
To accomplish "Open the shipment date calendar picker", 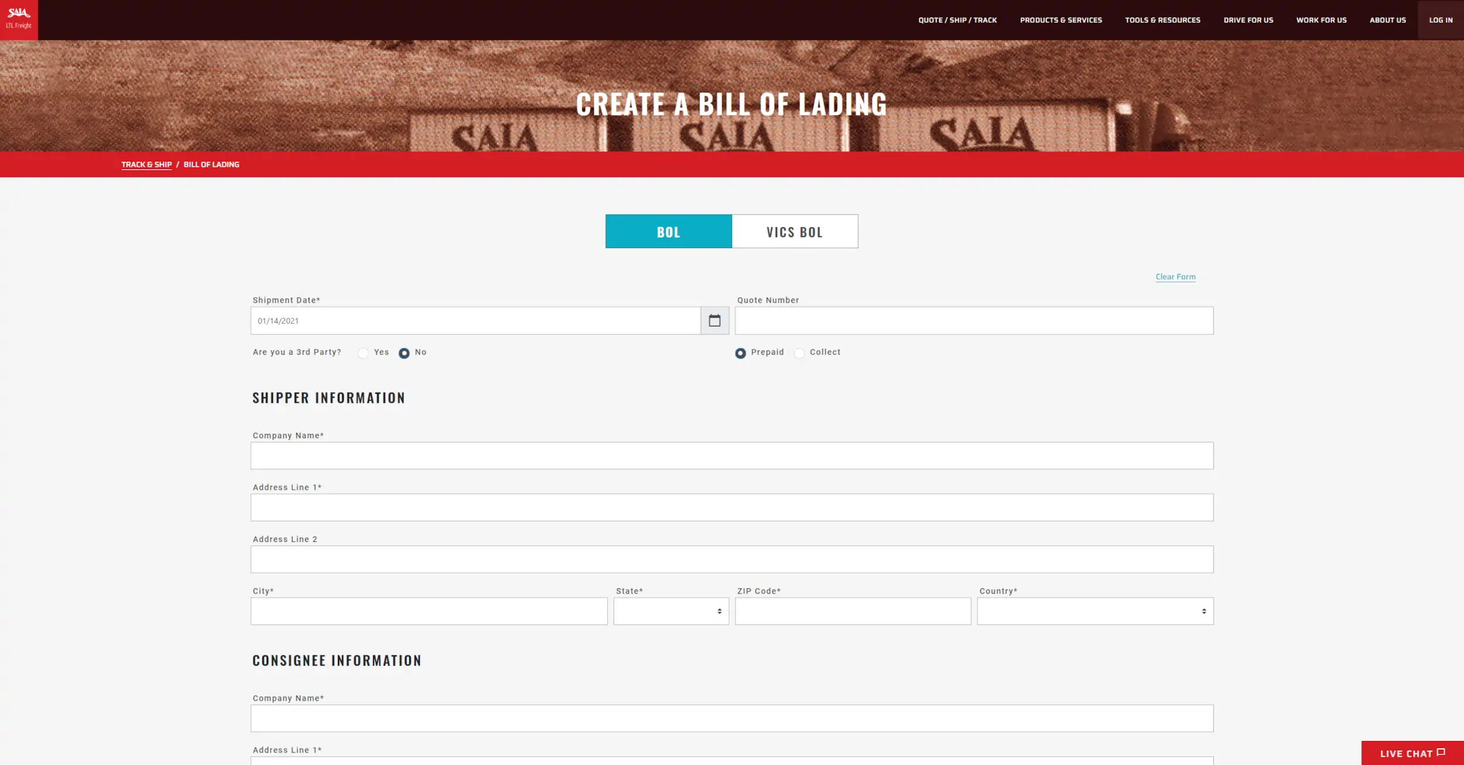I will tap(714, 321).
